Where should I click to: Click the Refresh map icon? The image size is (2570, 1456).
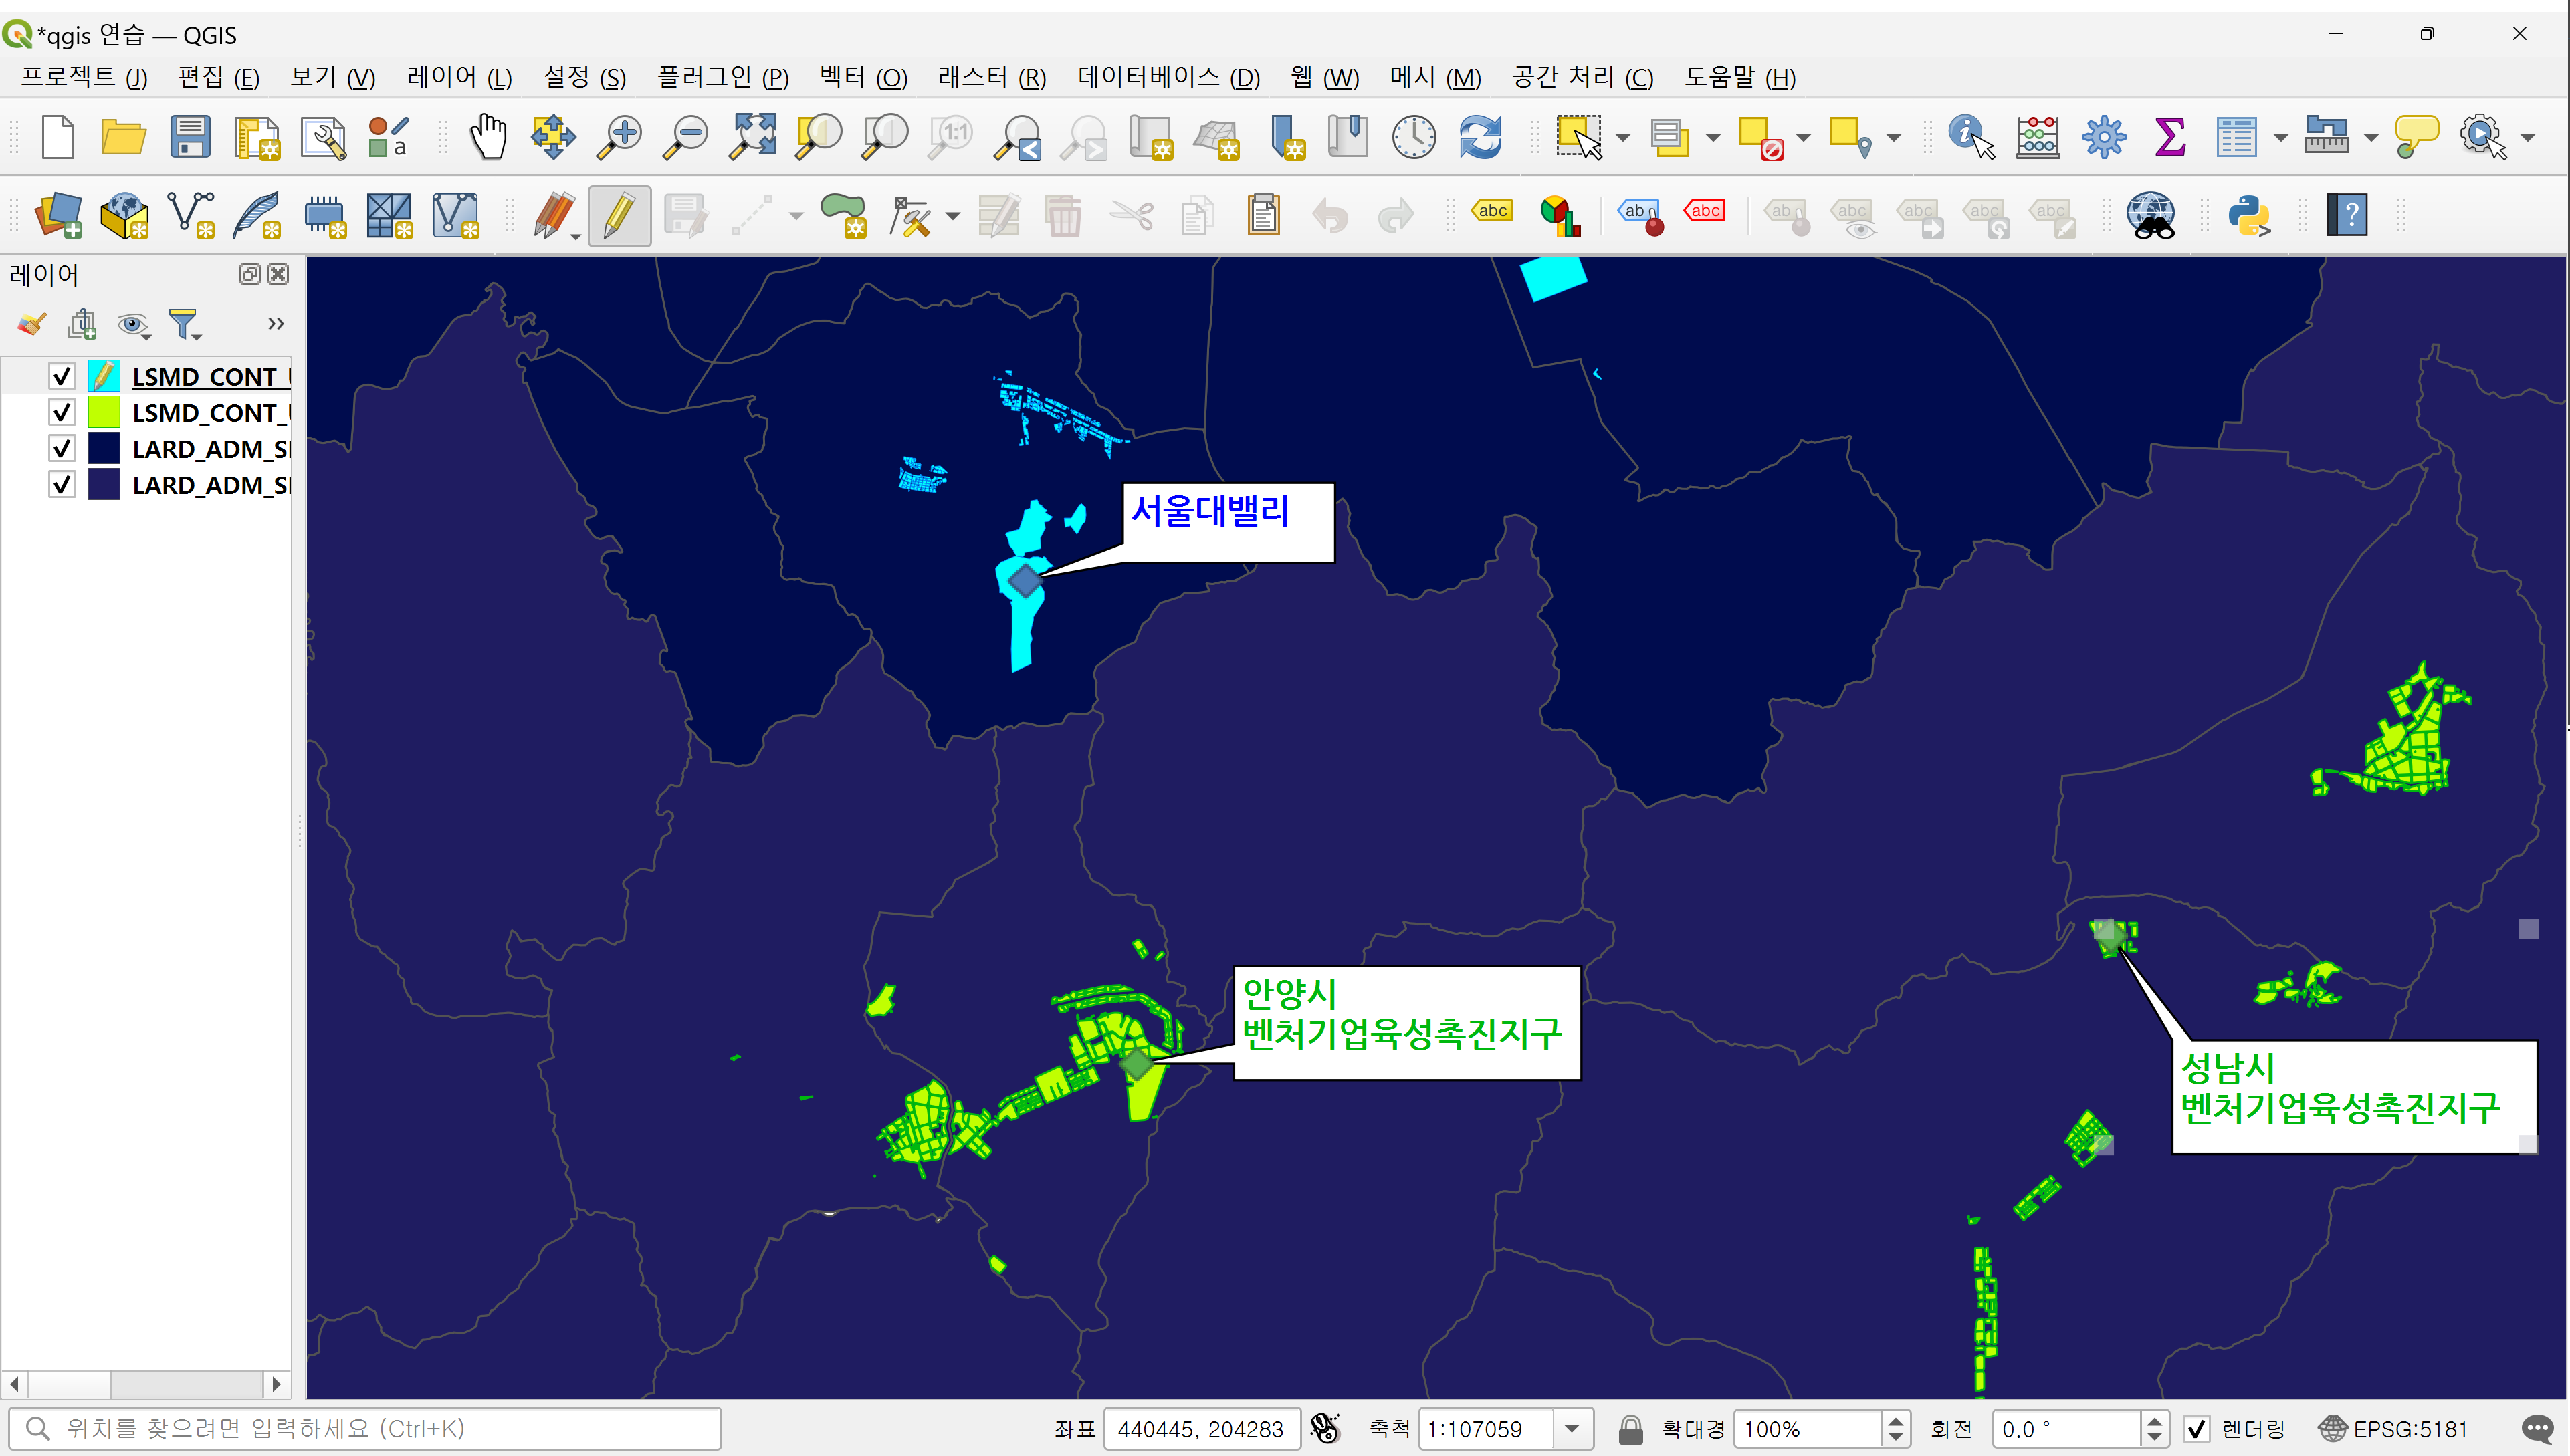[1479, 136]
